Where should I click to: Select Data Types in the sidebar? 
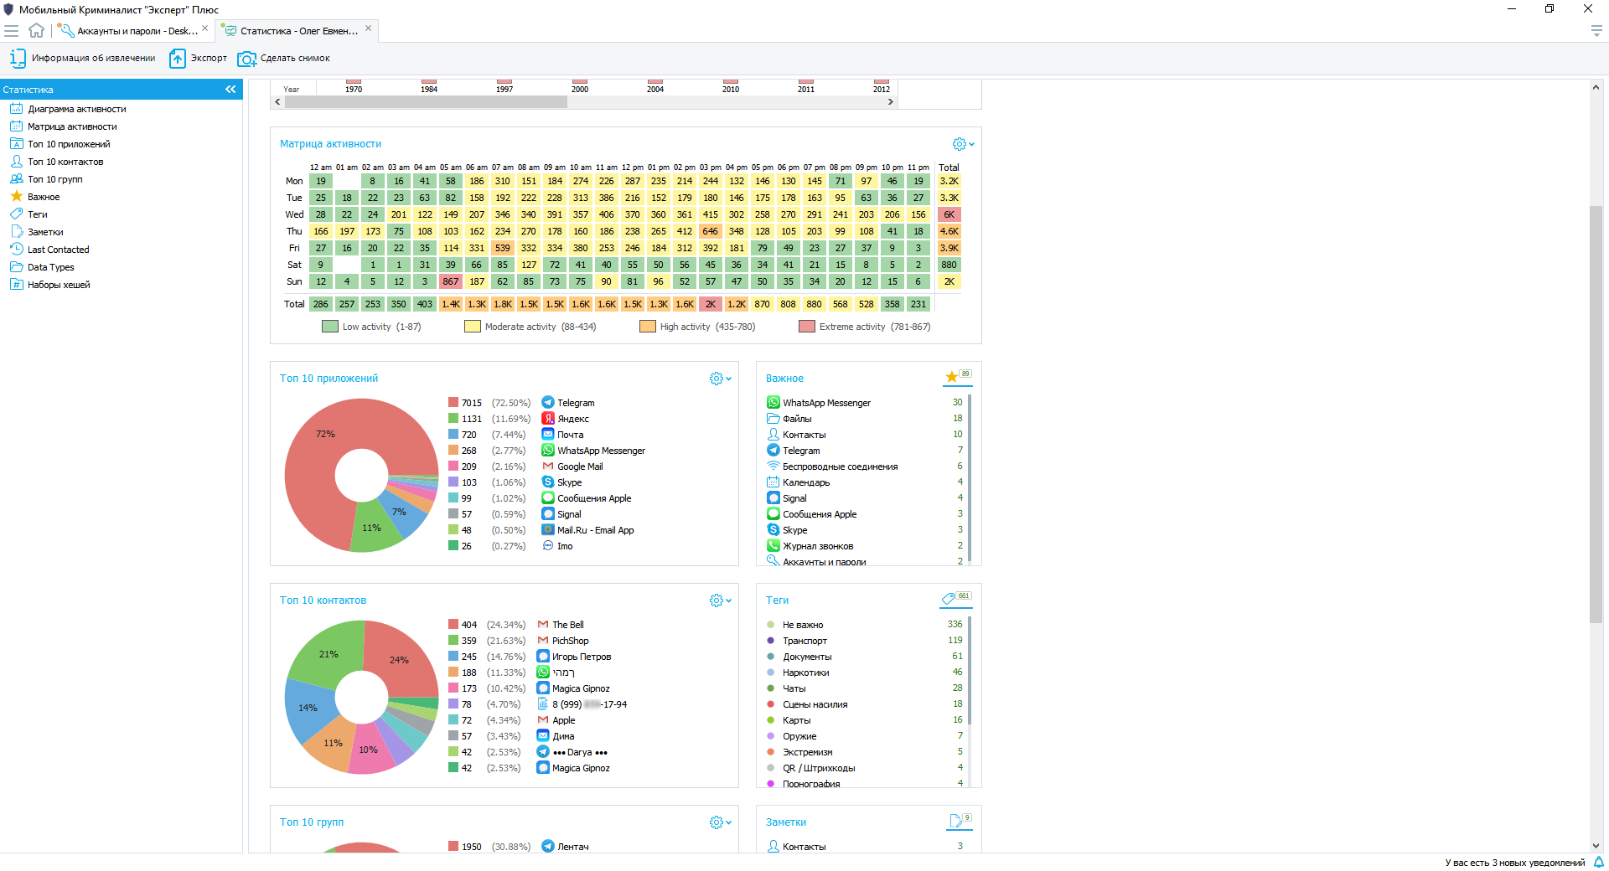[50, 267]
